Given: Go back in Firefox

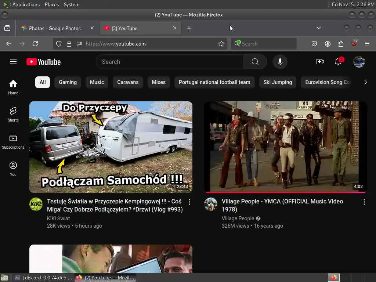Looking at the screenshot, I should (x=9, y=44).
